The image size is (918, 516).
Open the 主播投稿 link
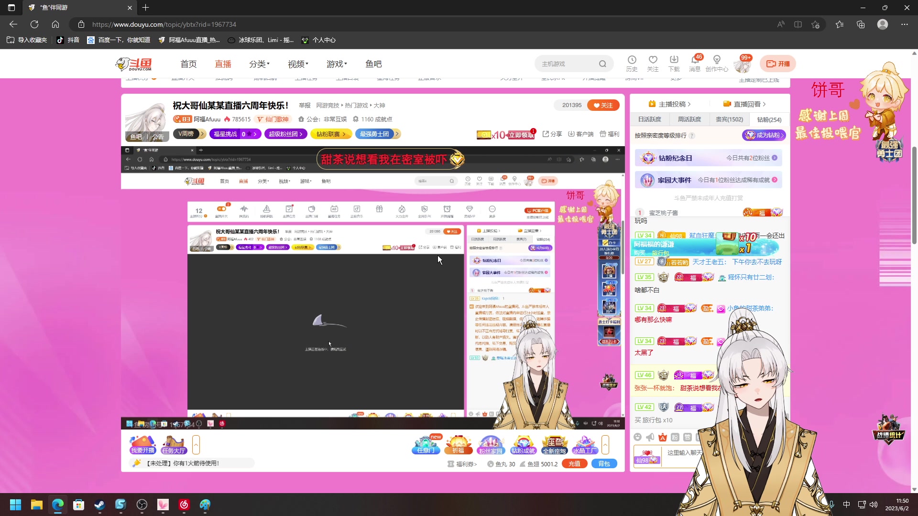pos(669,104)
